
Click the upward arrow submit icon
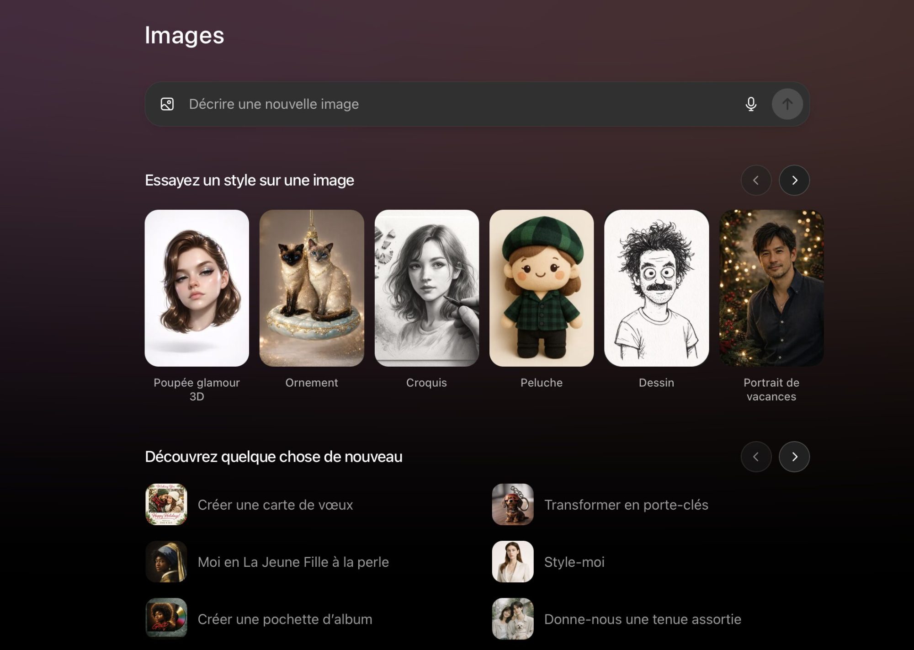point(787,104)
